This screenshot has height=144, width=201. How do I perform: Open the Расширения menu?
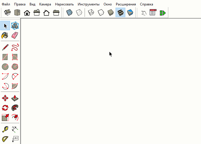[x=126, y=4]
